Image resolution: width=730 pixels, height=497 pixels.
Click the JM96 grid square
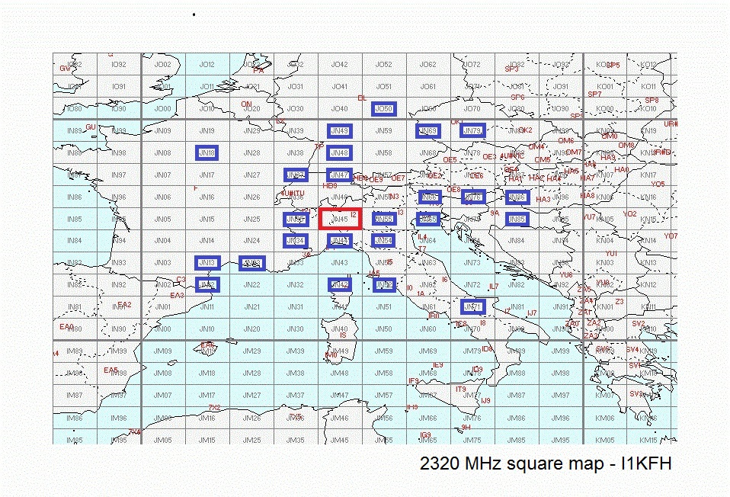[x=561, y=418]
